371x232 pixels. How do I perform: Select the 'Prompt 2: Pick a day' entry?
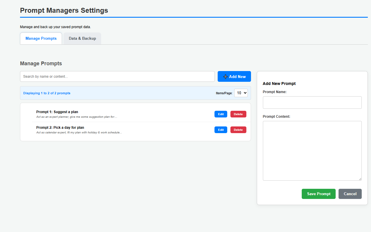(60, 127)
